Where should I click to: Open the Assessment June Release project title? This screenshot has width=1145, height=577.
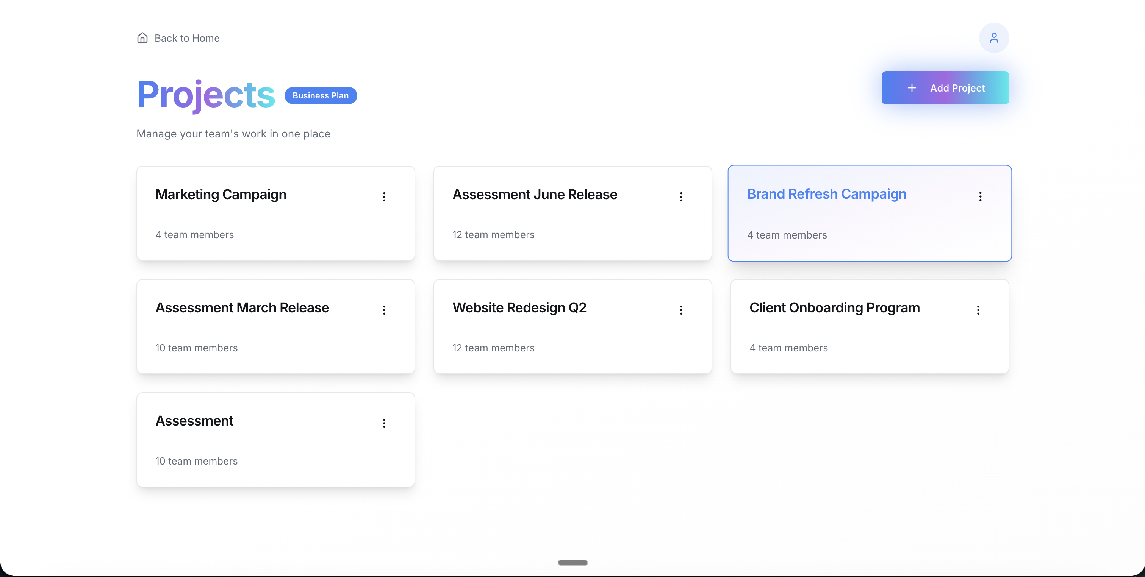click(535, 195)
